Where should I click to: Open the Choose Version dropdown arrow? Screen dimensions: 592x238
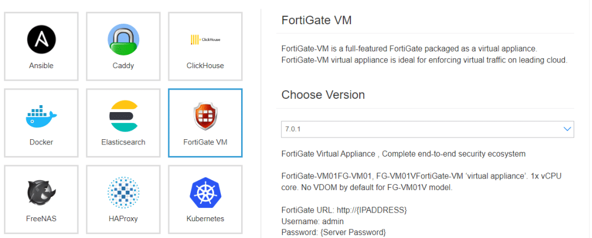coord(567,129)
